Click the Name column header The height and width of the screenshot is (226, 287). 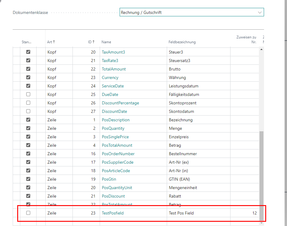coord(106,42)
